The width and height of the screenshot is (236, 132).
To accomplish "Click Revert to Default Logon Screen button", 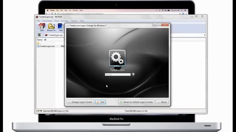I will 136,102.
